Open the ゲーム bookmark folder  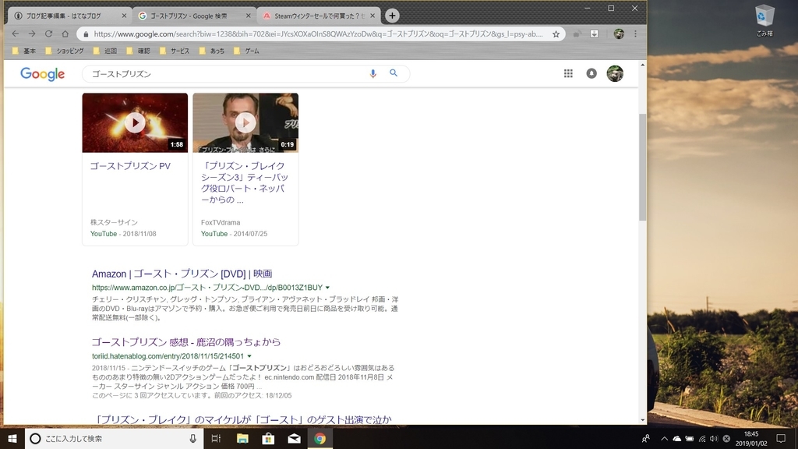[246, 51]
